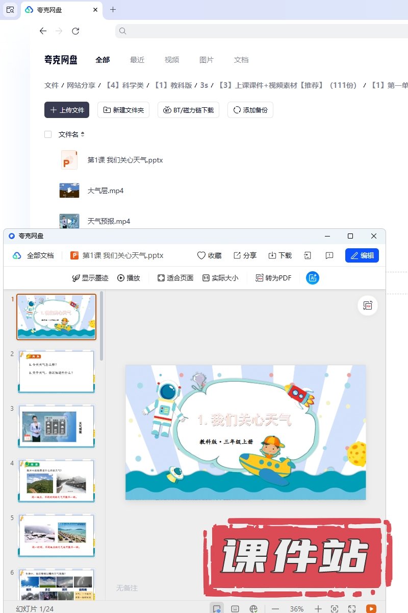Viewport: 408px width, 613px height.
Task: Switch to the 文档 tab
Action: pos(241,60)
